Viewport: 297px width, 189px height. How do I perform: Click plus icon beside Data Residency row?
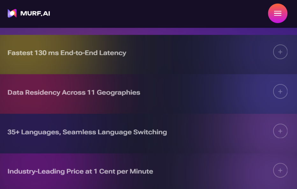280,92
